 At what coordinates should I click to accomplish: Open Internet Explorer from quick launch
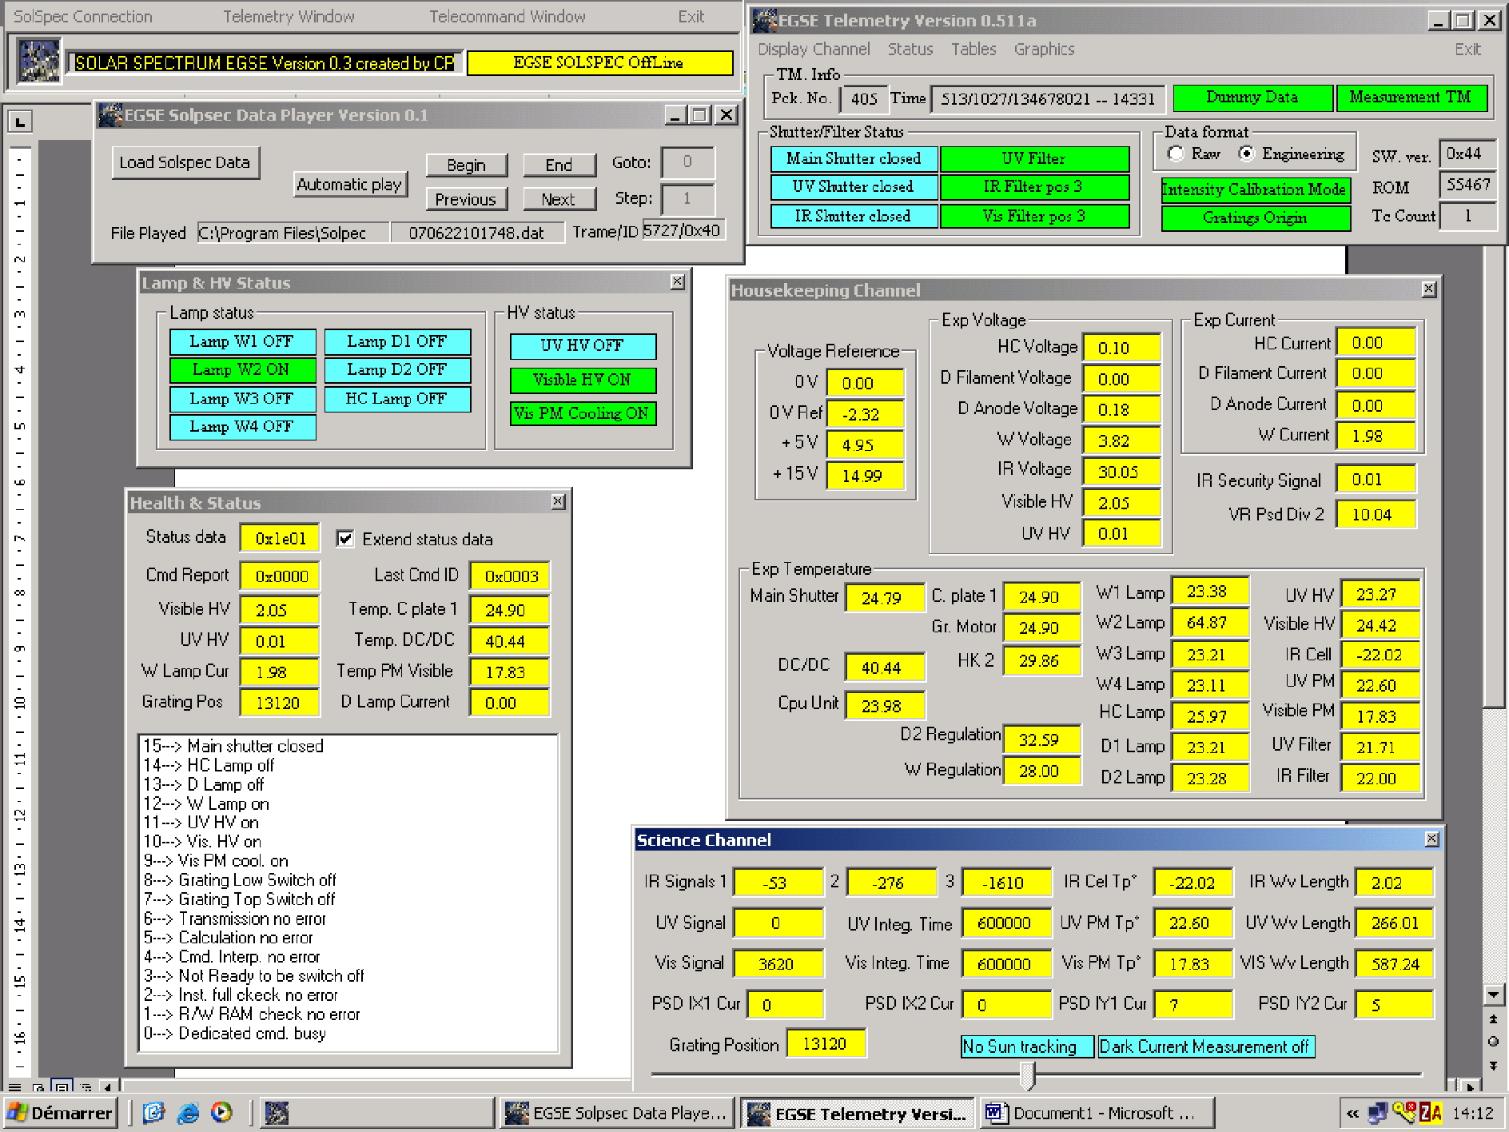188,1112
